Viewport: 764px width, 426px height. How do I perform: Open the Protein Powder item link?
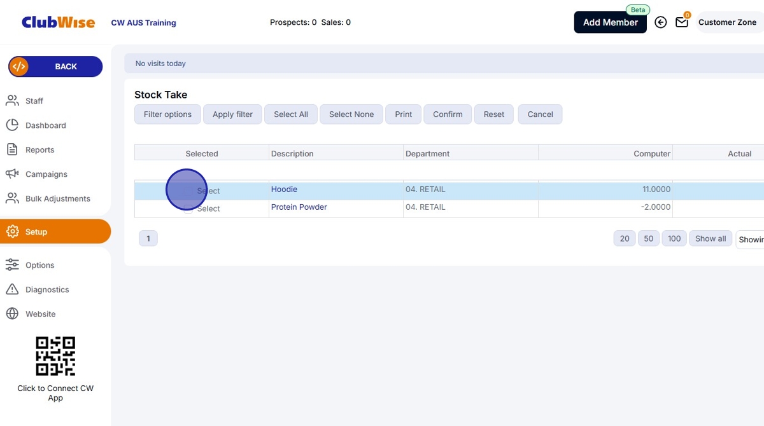click(x=299, y=207)
